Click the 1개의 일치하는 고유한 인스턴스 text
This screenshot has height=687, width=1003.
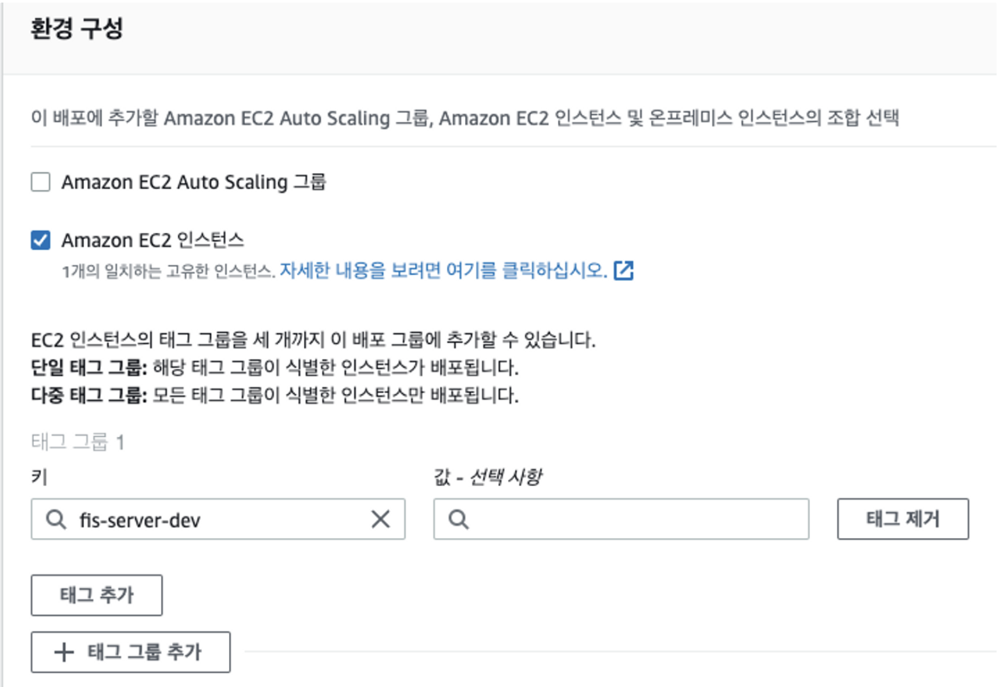point(168,271)
